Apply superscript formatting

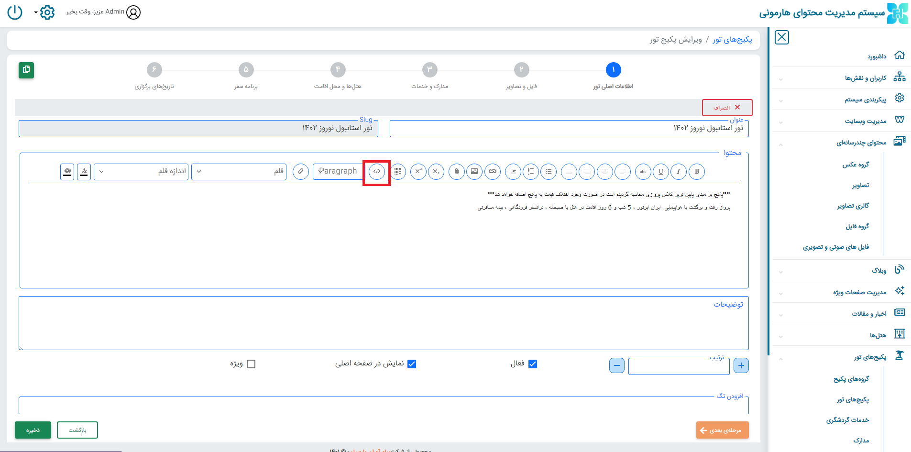[418, 171]
